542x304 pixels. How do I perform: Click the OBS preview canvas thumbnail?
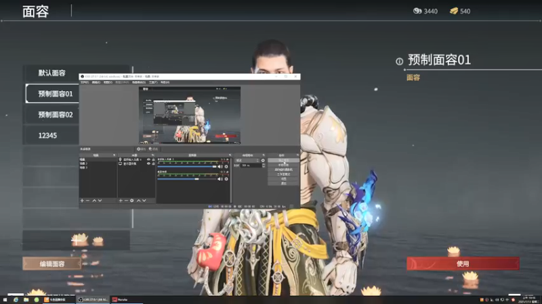click(190, 115)
